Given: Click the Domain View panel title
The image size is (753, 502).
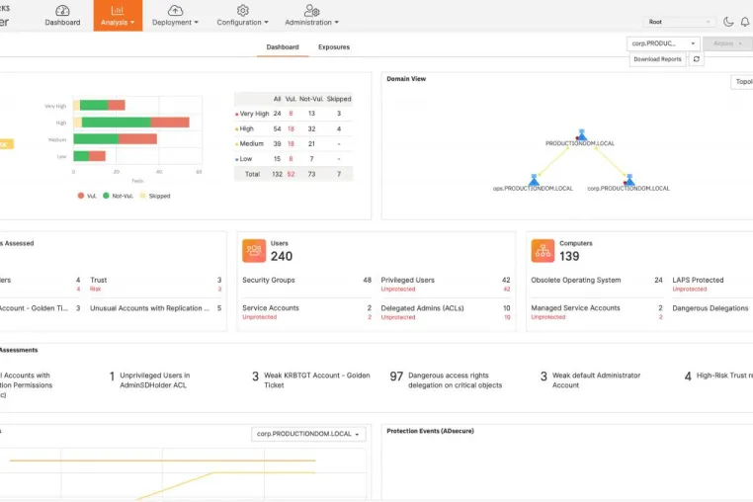Looking at the screenshot, I should pyautogui.click(x=406, y=79).
